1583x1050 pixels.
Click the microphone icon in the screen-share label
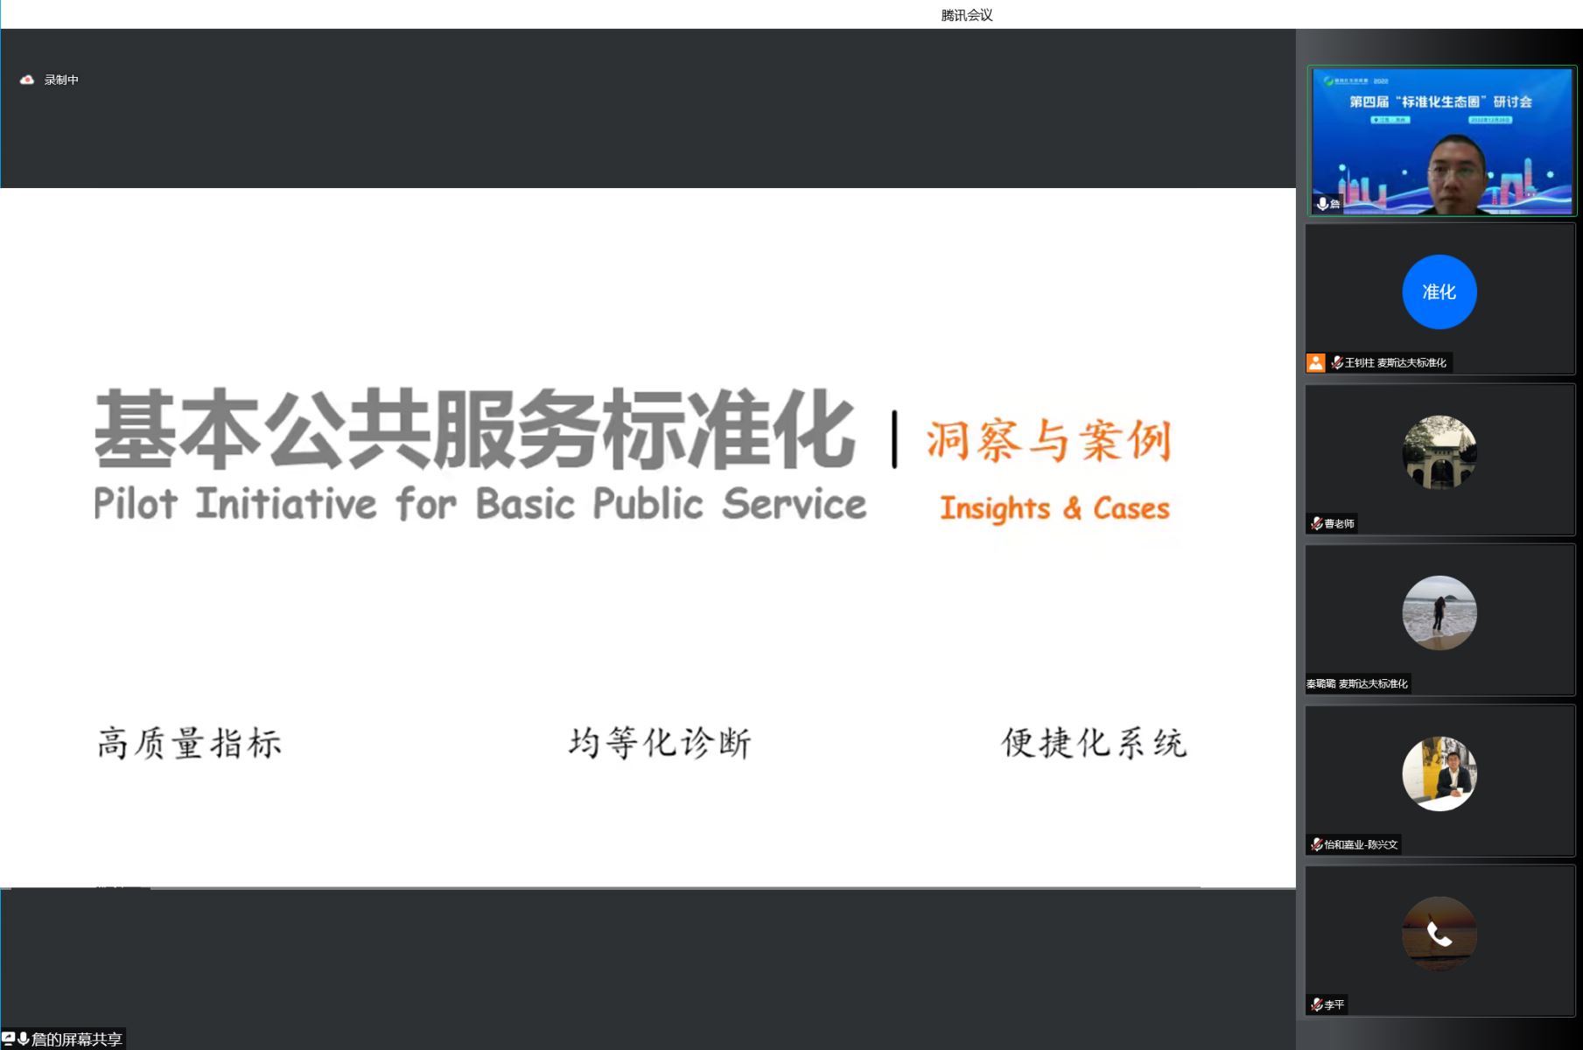pyautogui.click(x=24, y=1039)
